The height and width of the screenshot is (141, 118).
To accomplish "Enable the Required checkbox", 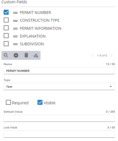I will (x=8, y=102).
